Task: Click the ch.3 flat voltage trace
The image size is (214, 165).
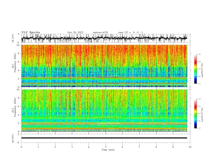Action: coord(104,138)
